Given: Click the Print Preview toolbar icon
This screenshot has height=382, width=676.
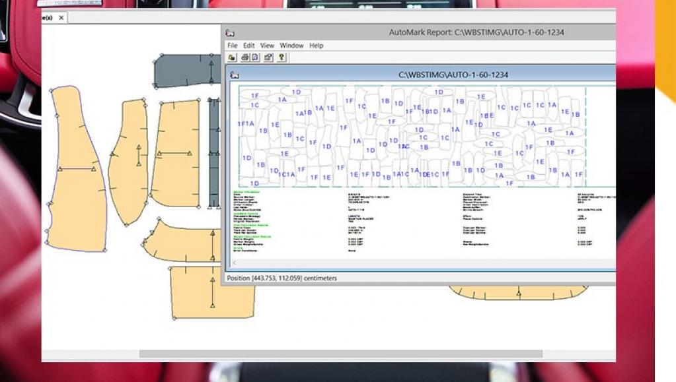Looking at the screenshot, I should pyautogui.click(x=255, y=57).
